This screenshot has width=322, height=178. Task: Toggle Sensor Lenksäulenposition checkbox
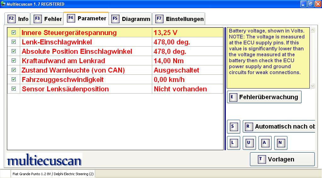tap(14, 89)
